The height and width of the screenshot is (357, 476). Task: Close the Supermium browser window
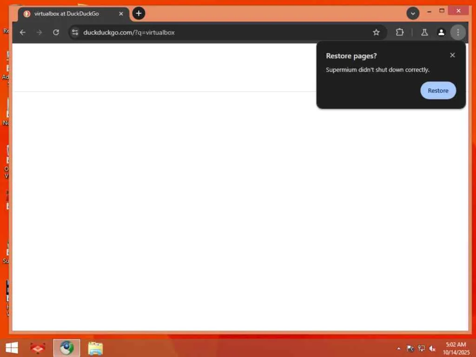click(458, 11)
